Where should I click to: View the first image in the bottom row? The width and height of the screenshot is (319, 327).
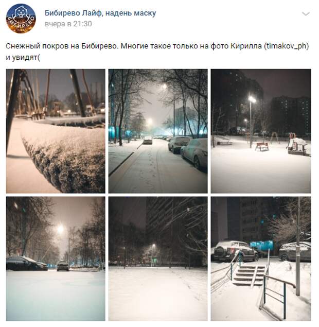click(56, 259)
